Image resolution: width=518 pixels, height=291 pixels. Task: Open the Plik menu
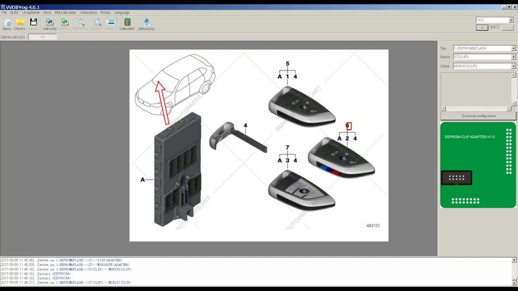click(x=4, y=13)
